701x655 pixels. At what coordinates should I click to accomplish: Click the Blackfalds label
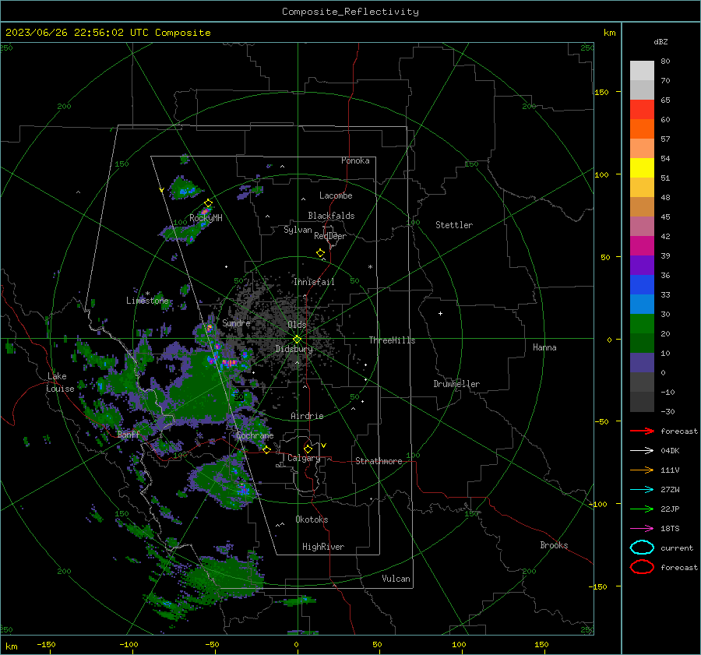[331, 216]
